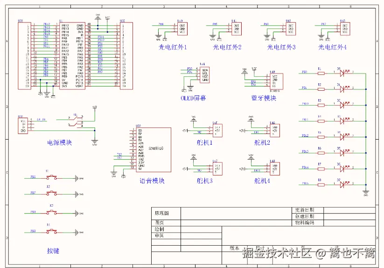Select push button K2 symbol
Viewport: 384px width, 268px height.
click(52, 193)
